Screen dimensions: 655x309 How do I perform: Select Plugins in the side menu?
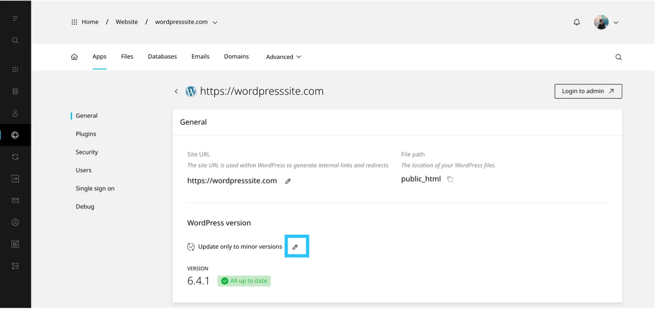86,134
